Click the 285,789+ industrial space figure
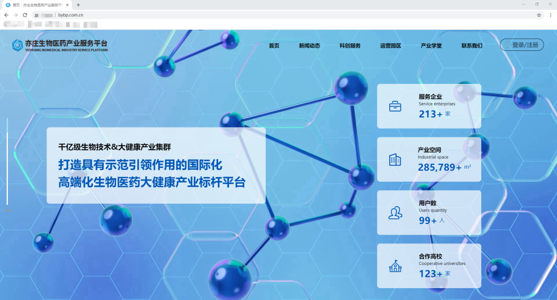557x300 pixels. (440, 167)
